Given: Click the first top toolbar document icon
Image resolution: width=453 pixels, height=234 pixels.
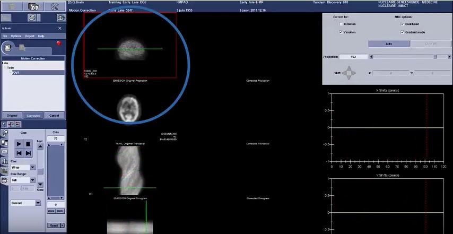Looking at the screenshot, I should pos(12,6).
